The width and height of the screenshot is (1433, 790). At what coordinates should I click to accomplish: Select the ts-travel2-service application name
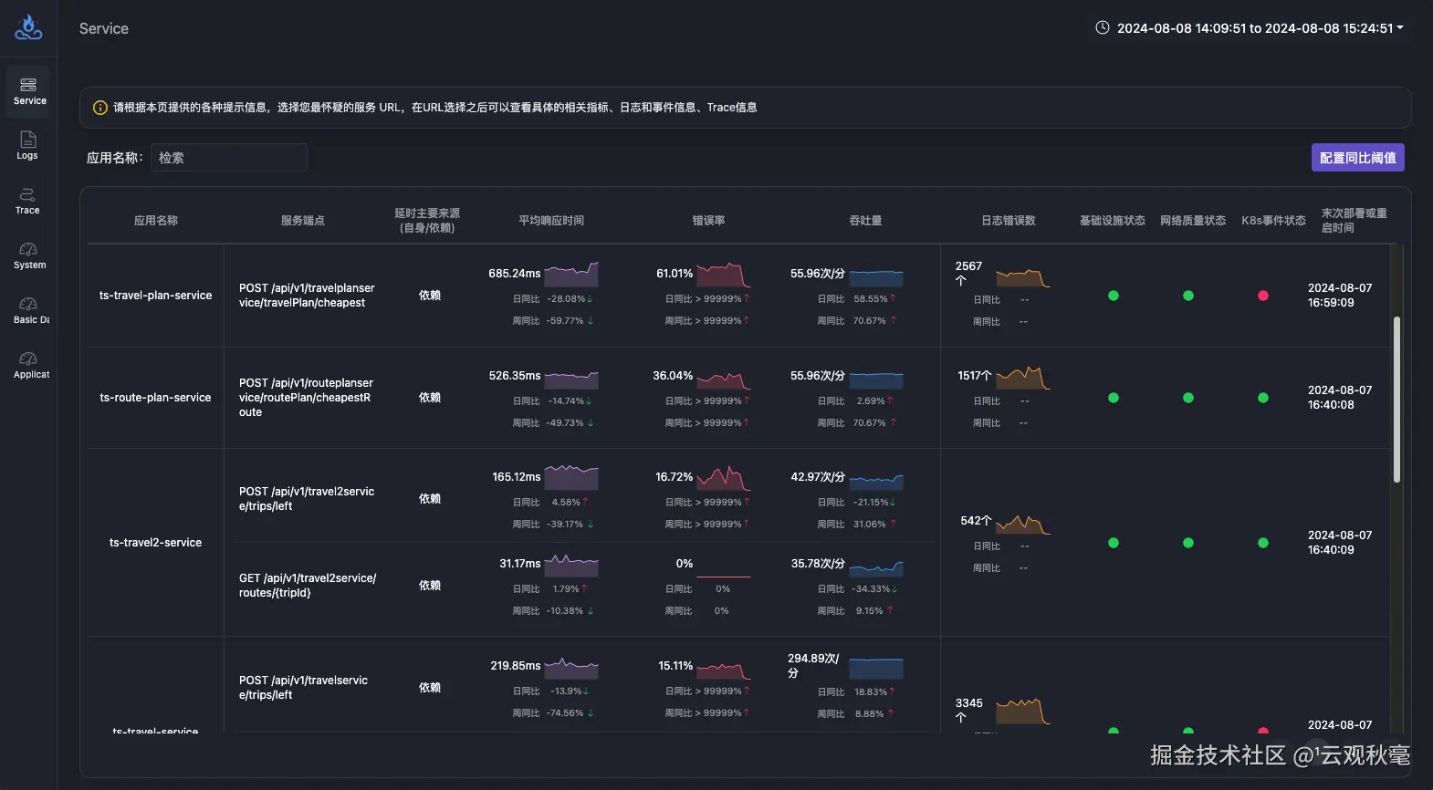pyautogui.click(x=155, y=543)
